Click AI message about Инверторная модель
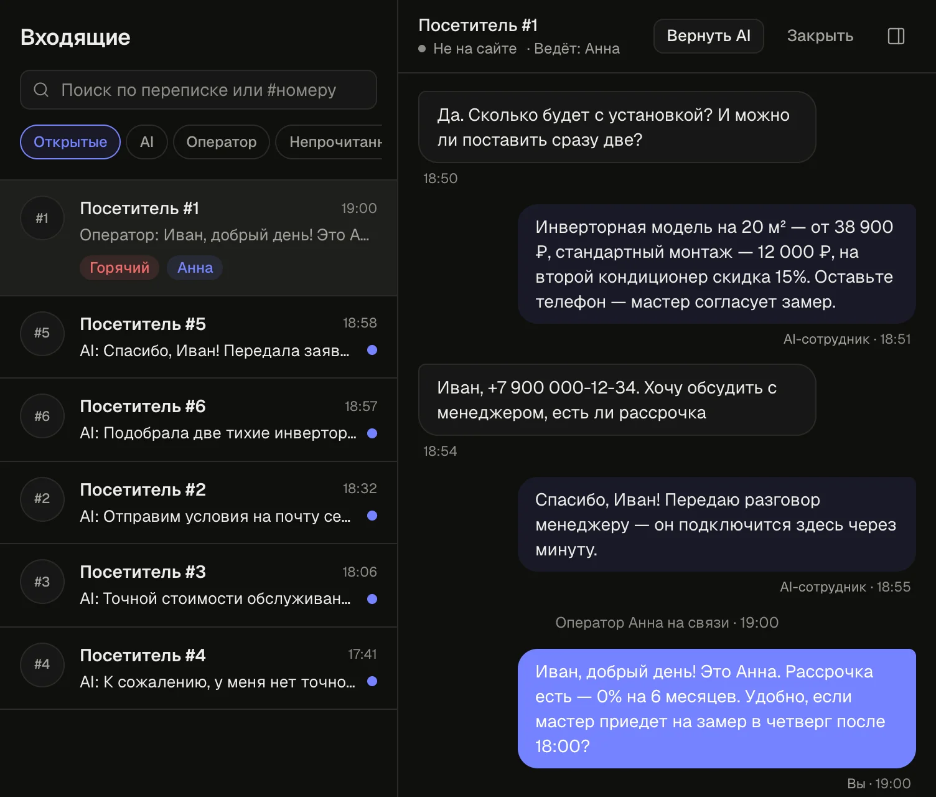The width and height of the screenshot is (936, 797). pyautogui.click(x=716, y=264)
